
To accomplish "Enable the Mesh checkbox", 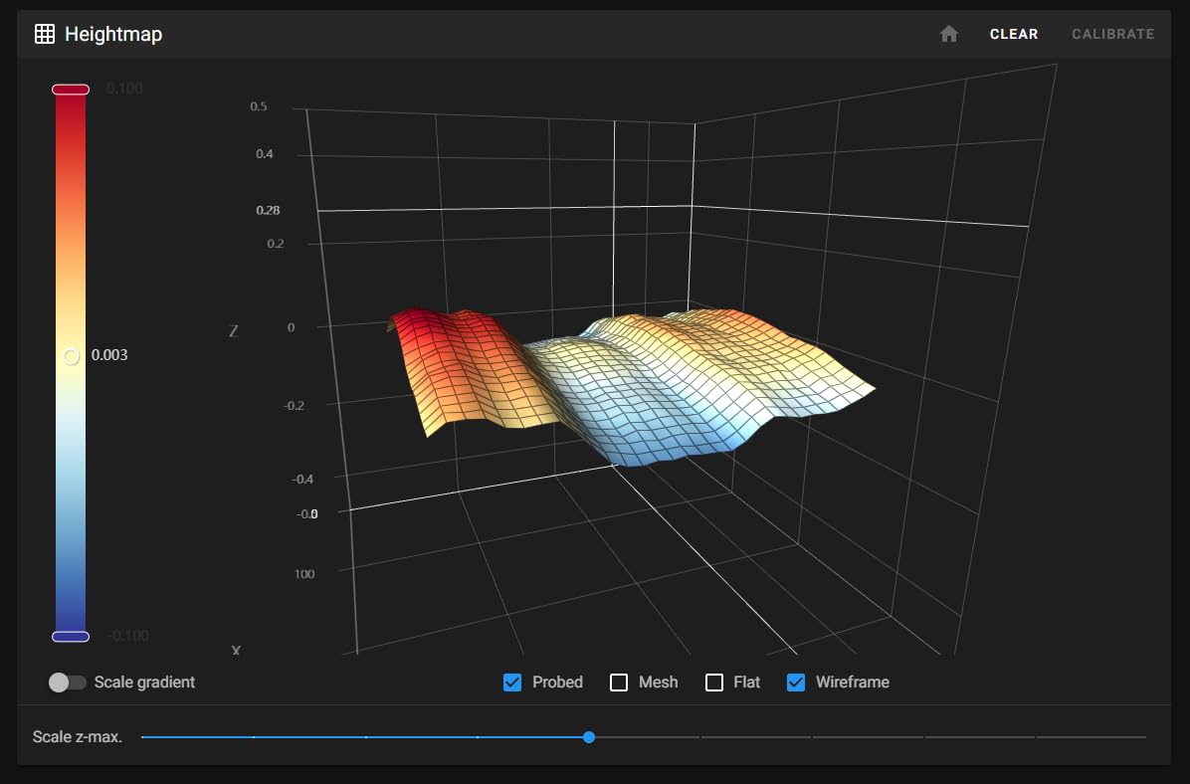I will [x=619, y=683].
